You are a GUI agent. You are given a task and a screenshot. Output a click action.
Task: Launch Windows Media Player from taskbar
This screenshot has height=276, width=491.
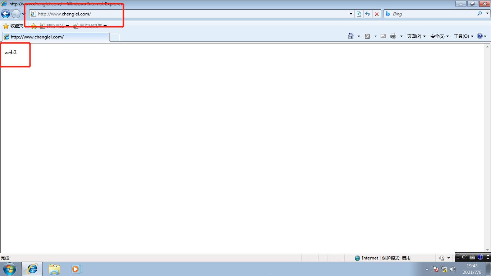(76, 269)
